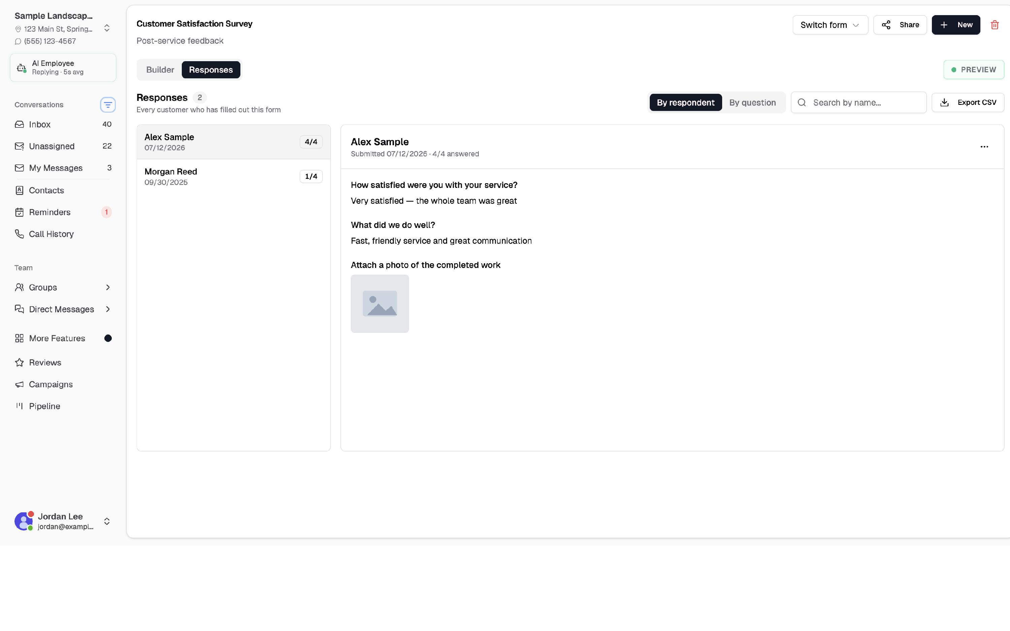Click the New form button
The height and width of the screenshot is (631, 1010).
[x=956, y=25]
